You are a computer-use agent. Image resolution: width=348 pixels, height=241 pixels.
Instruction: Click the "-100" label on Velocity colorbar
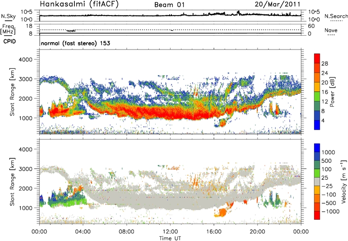pos(329,194)
